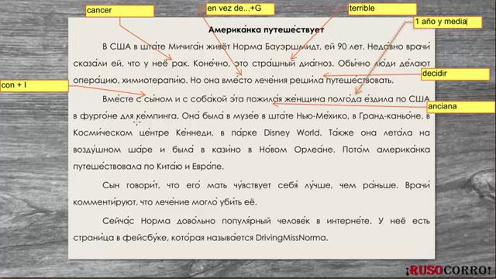Click the yellow 'cancer' annotation box
496x279 pixels.
tap(120, 11)
